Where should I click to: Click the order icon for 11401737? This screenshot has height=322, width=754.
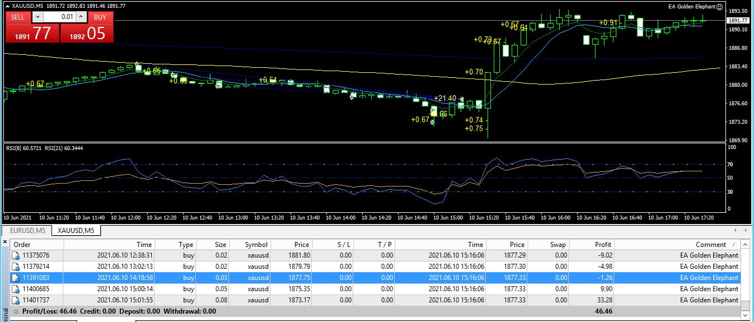16,300
